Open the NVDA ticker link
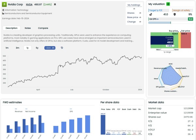196x140 pixels. point(29,5)
